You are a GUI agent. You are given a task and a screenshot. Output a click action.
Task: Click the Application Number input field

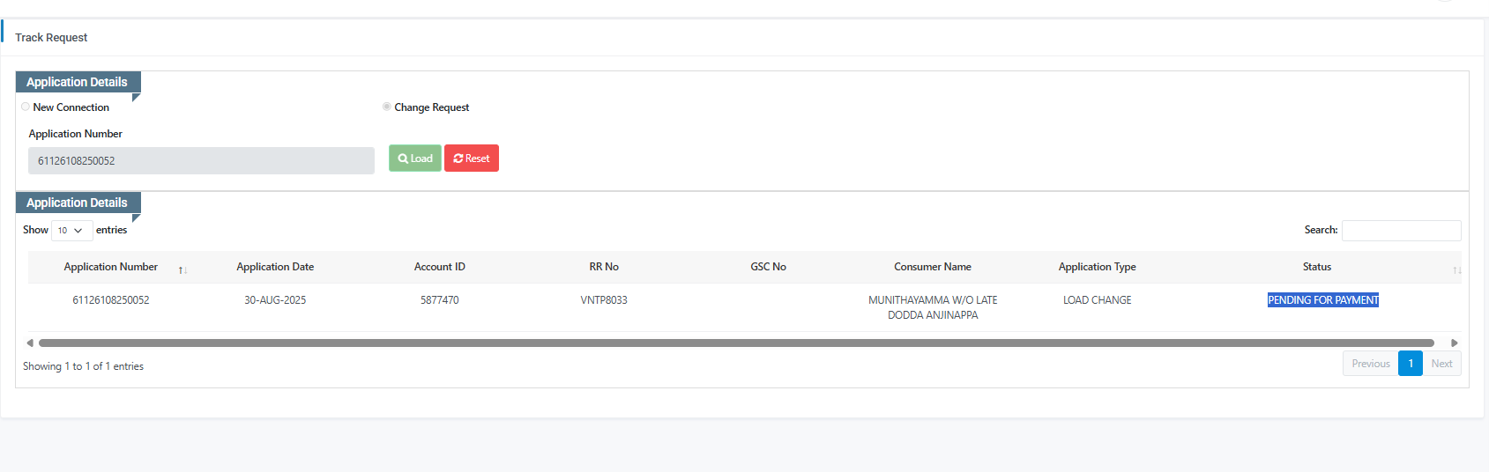coord(201,160)
